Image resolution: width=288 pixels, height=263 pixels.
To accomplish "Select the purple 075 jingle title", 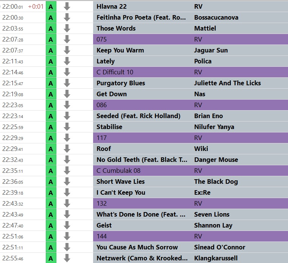I will coord(101,39).
